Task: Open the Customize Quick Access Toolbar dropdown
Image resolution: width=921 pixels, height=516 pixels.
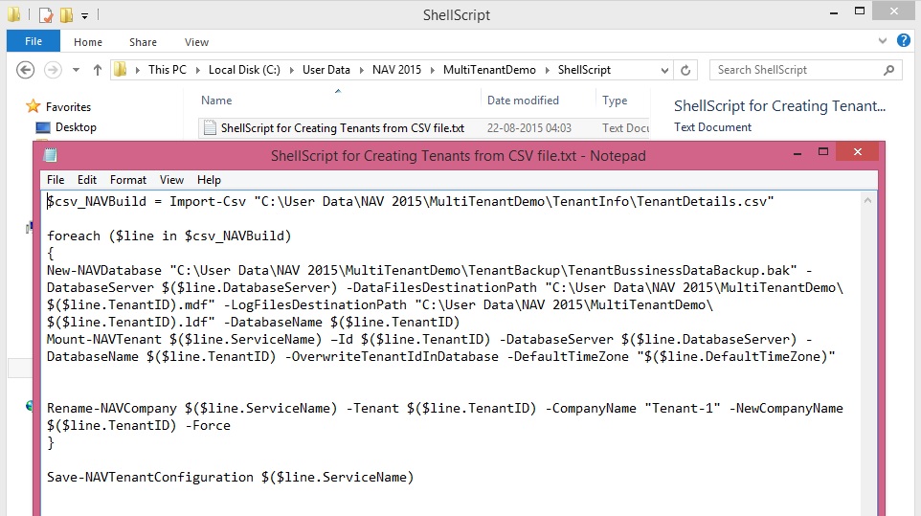Action: [x=84, y=16]
